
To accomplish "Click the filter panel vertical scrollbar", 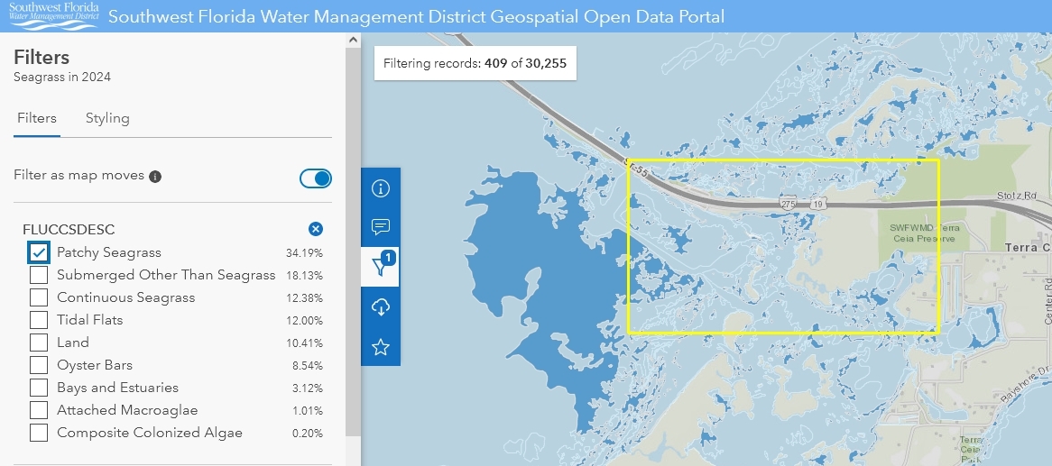I will [x=353, y=234].
